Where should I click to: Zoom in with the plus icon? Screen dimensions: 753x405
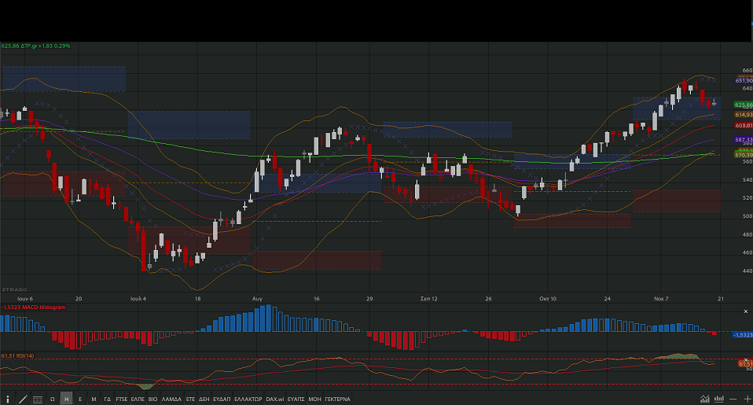pyautogui.click(x=747, y=399)
